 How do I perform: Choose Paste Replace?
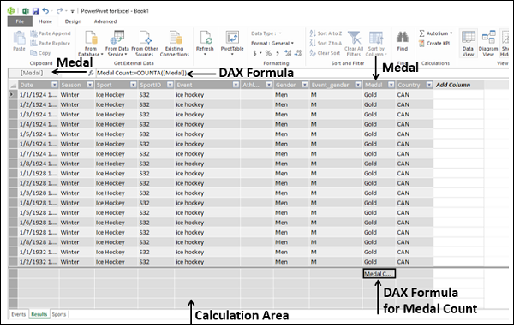[51, 44]
